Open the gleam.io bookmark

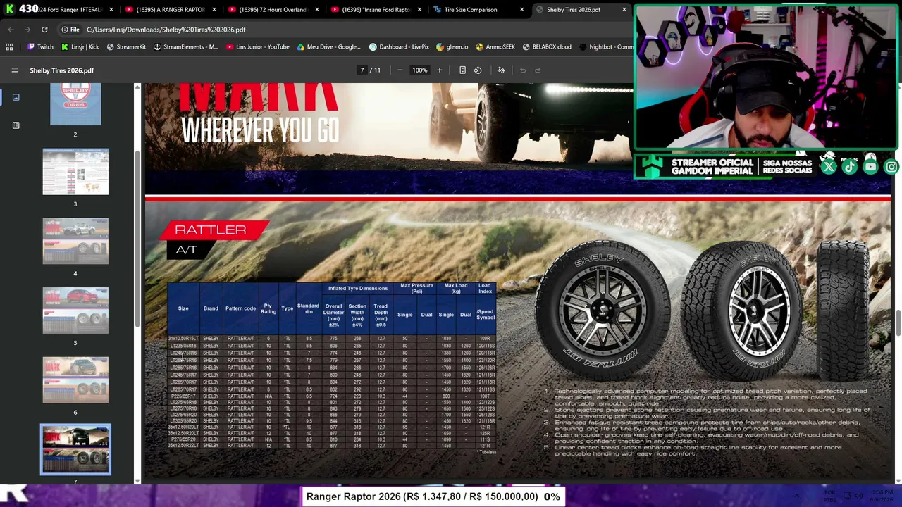pyautogui.click(x=452, y=47)
